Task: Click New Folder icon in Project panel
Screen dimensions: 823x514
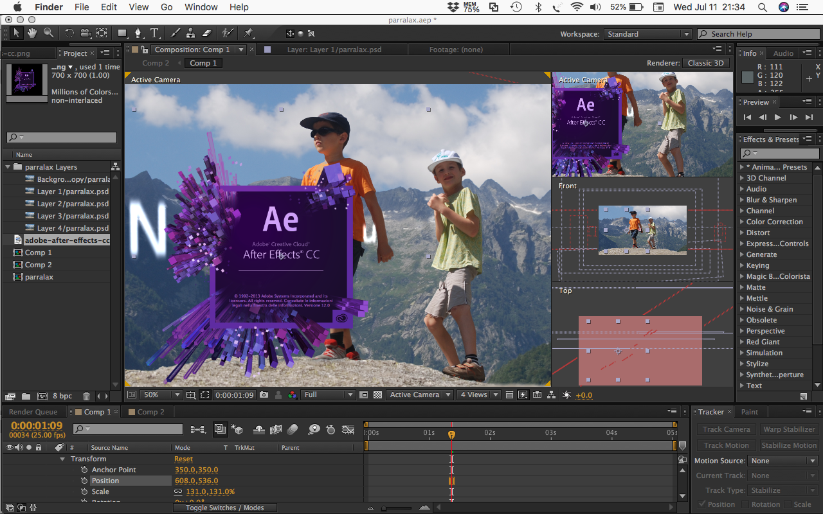Action: point(26,396)
